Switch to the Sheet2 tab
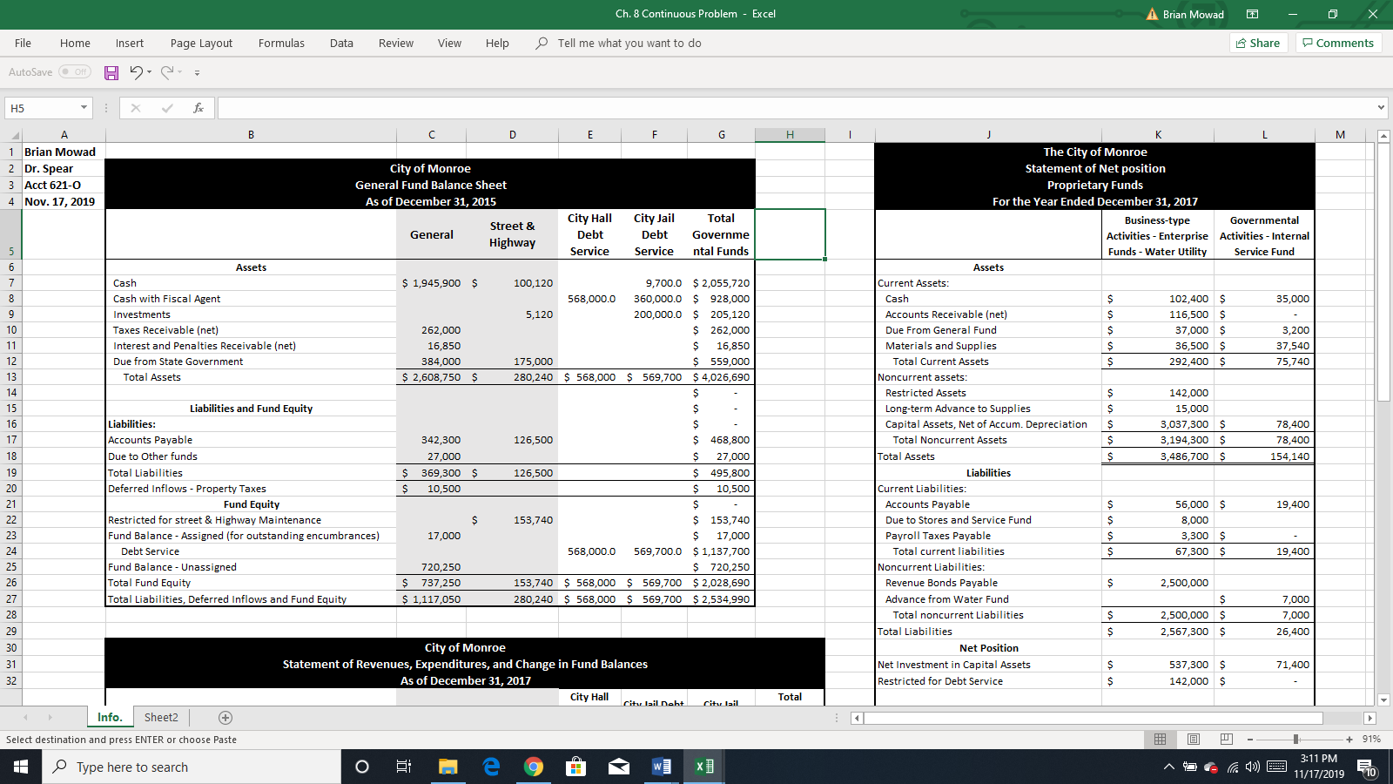Viewport: 1393px width, 784px height. [x=161, y=717]
